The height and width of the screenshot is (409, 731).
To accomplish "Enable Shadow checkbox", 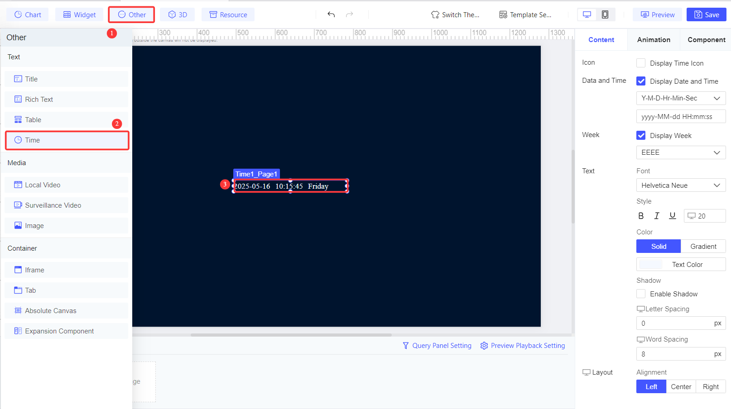I will point(641,294).
